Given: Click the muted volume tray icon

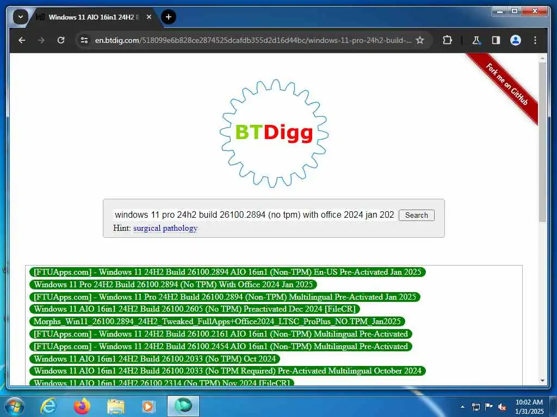Looking at the screenshot, I should point(502,407).
